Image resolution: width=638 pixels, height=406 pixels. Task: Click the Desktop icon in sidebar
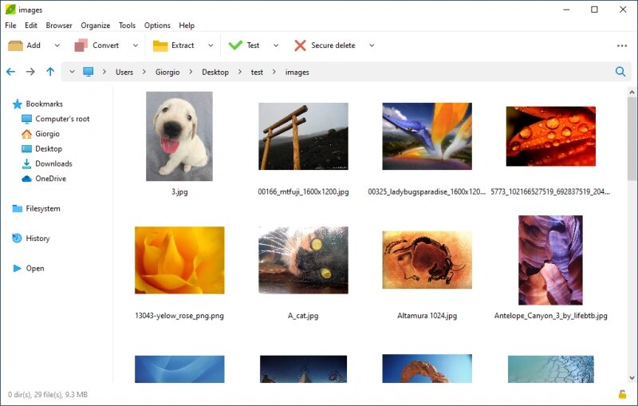coord(26,149)
